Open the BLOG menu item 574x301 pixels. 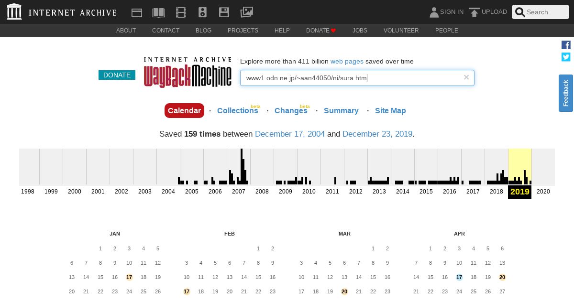(203, 31)
